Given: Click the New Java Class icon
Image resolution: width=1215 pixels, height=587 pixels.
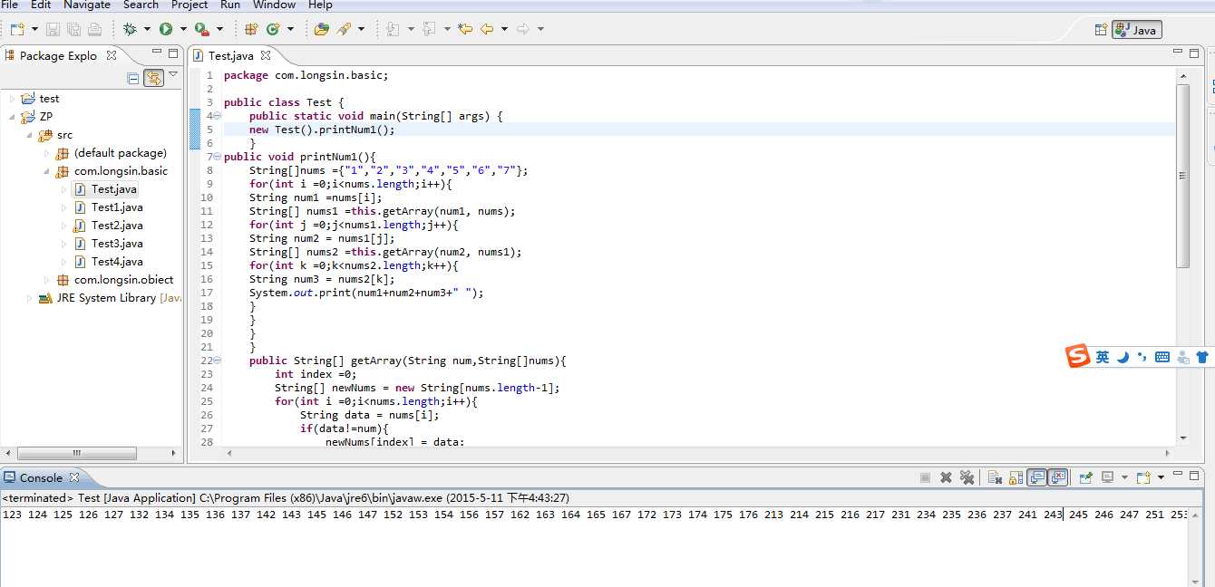Looking at the screenshot, I should coord(273,29).
